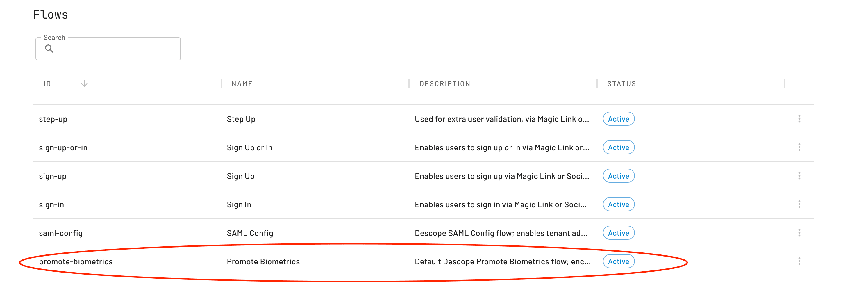Open more options for sign-in flow
The image size is (843, 292).
799,204
